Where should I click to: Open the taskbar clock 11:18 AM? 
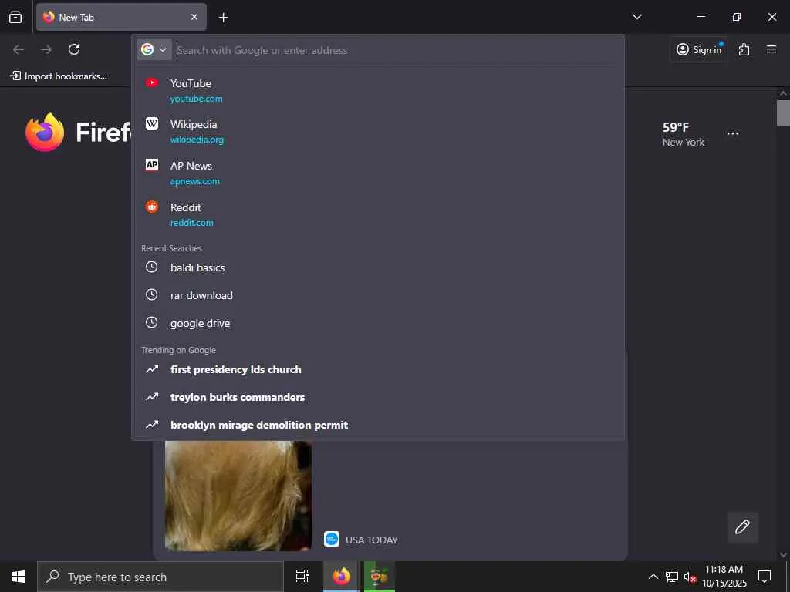pos(724,577)
